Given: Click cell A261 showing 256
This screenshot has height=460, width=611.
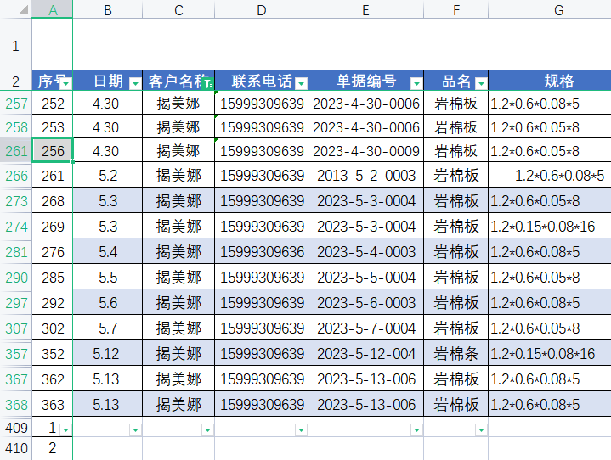Looking at the screenshot, I should (x=53, y=151).
